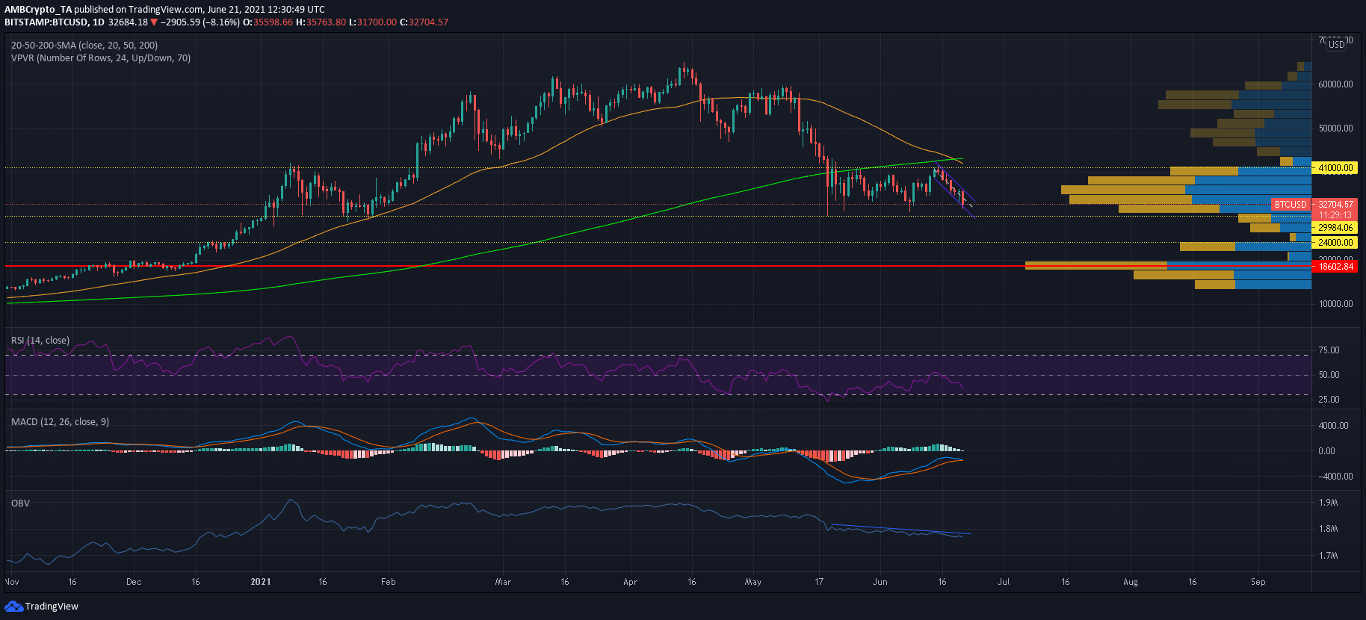1366x620 pixels.
Task: Click the 11:29:13 countdown label
Action: (1335, 215)
